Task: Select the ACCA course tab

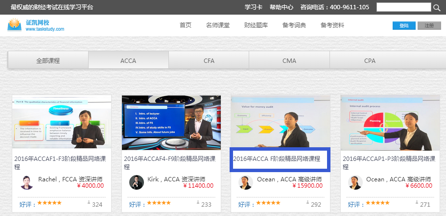Action: [x=128, y=60]
